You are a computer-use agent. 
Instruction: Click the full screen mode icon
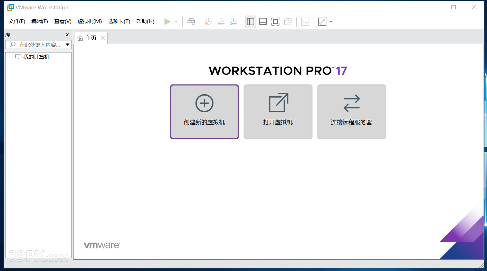(x=275, y=21)
